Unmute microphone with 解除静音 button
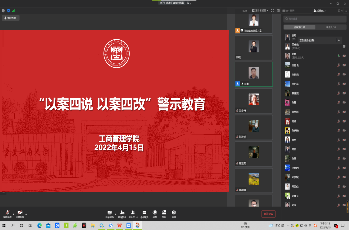Image resolution: width=349 pixels, height=230 pixels. [x=7, y=213]
